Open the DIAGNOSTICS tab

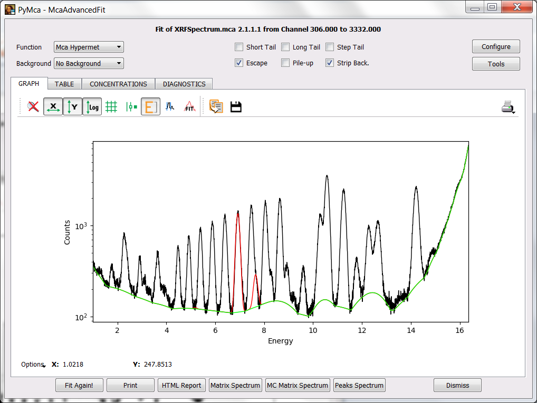pos(184,84)
